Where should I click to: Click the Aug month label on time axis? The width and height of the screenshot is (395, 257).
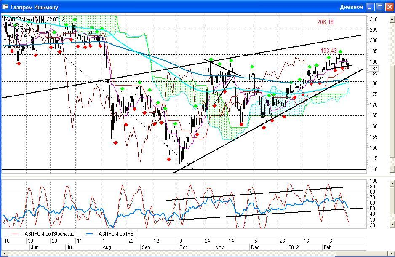click(x=107, y=247)
